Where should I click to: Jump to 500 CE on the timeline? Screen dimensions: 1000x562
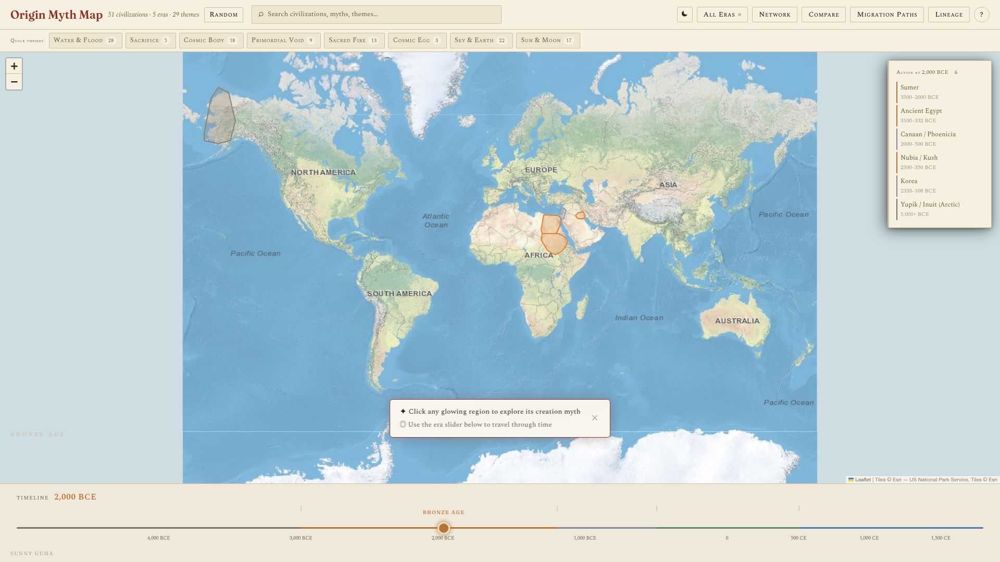coord(798,538)
